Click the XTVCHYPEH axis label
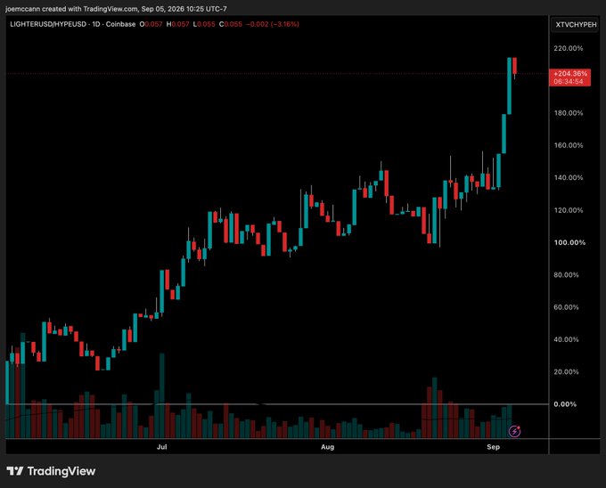606x488 pixels. tap(576, 25)
